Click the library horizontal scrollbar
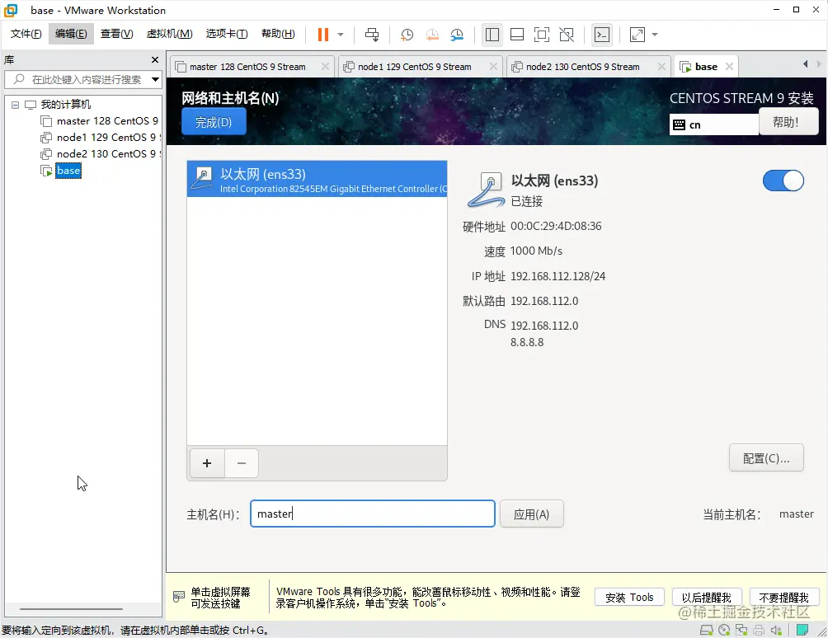The height and width of the screenshot is (638, 828). [x=72, y=609]
